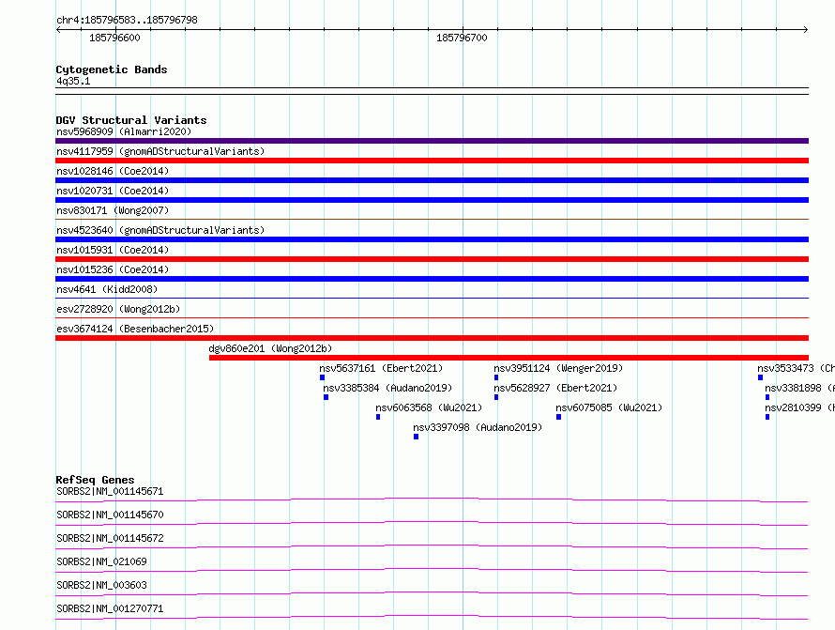The image size is (835, 630).
Task: Click the red nsv4117959 variant bar
Action: (432, 161)
